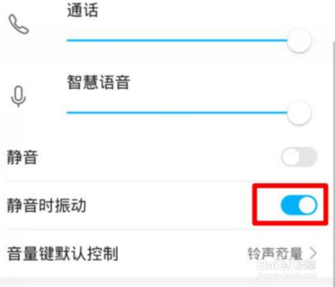The image size is (335, 287).
Task: Tap the 通话 label heading
Action: (x=82, y=11)
